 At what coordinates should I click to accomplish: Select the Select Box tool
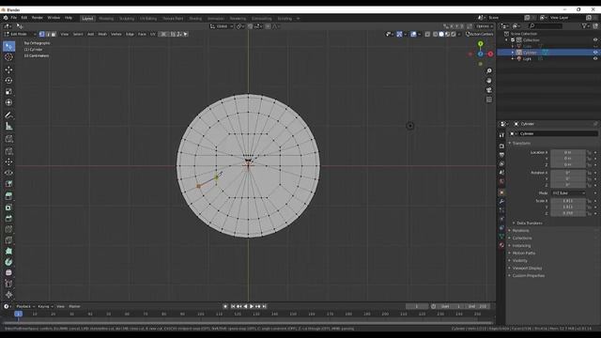pyautogui.click(x=8, y=46)
